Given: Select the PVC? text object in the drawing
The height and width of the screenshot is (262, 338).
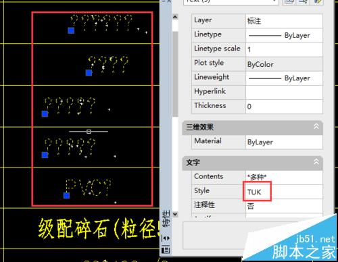Looking at the screenshot, I should tap(89, 188).
